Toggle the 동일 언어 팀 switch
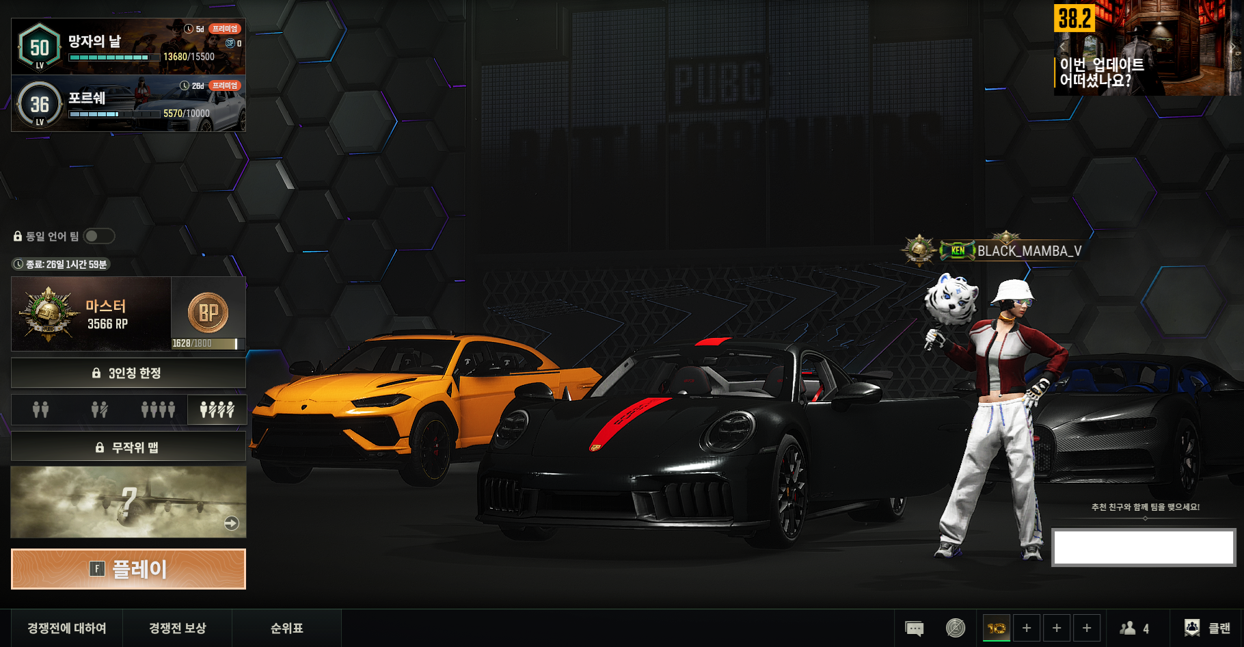 99,236
